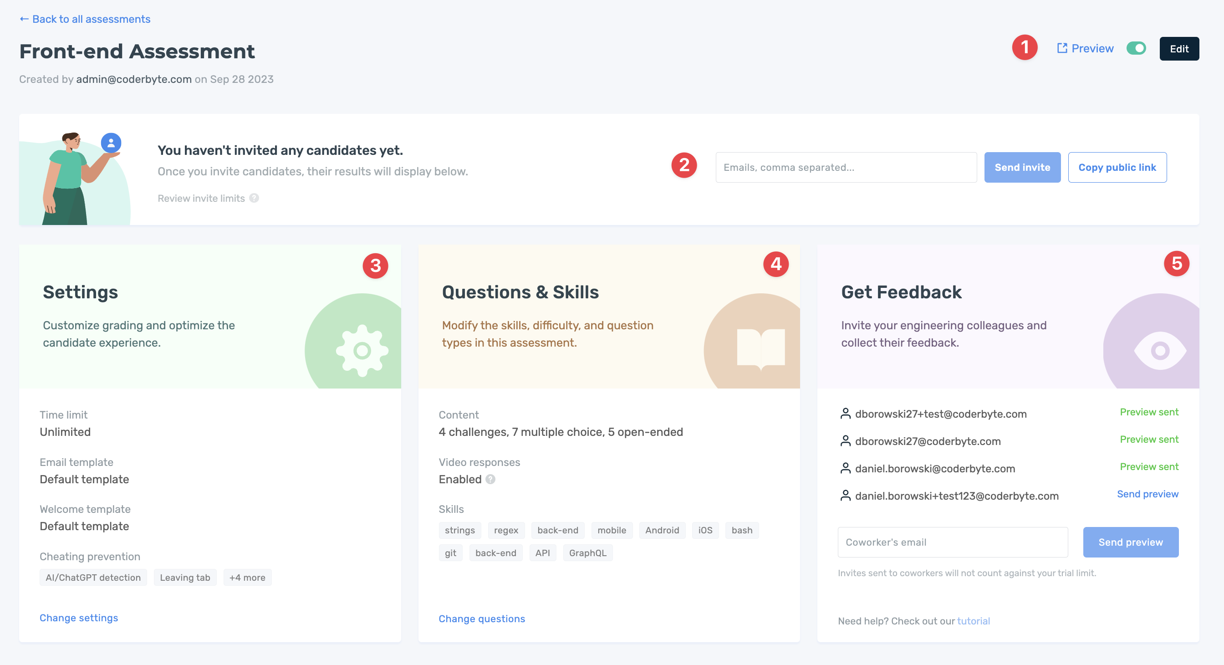Open Change settings link
The image size is (1224, 665).
(x=79, y=618)
